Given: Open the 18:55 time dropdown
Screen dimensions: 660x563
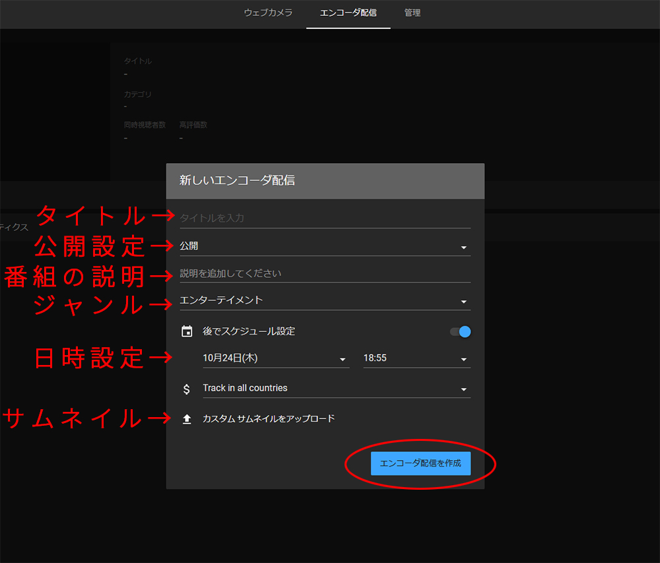Looking at the screenshot, I should pyautogui.click(x=416, y=358).
